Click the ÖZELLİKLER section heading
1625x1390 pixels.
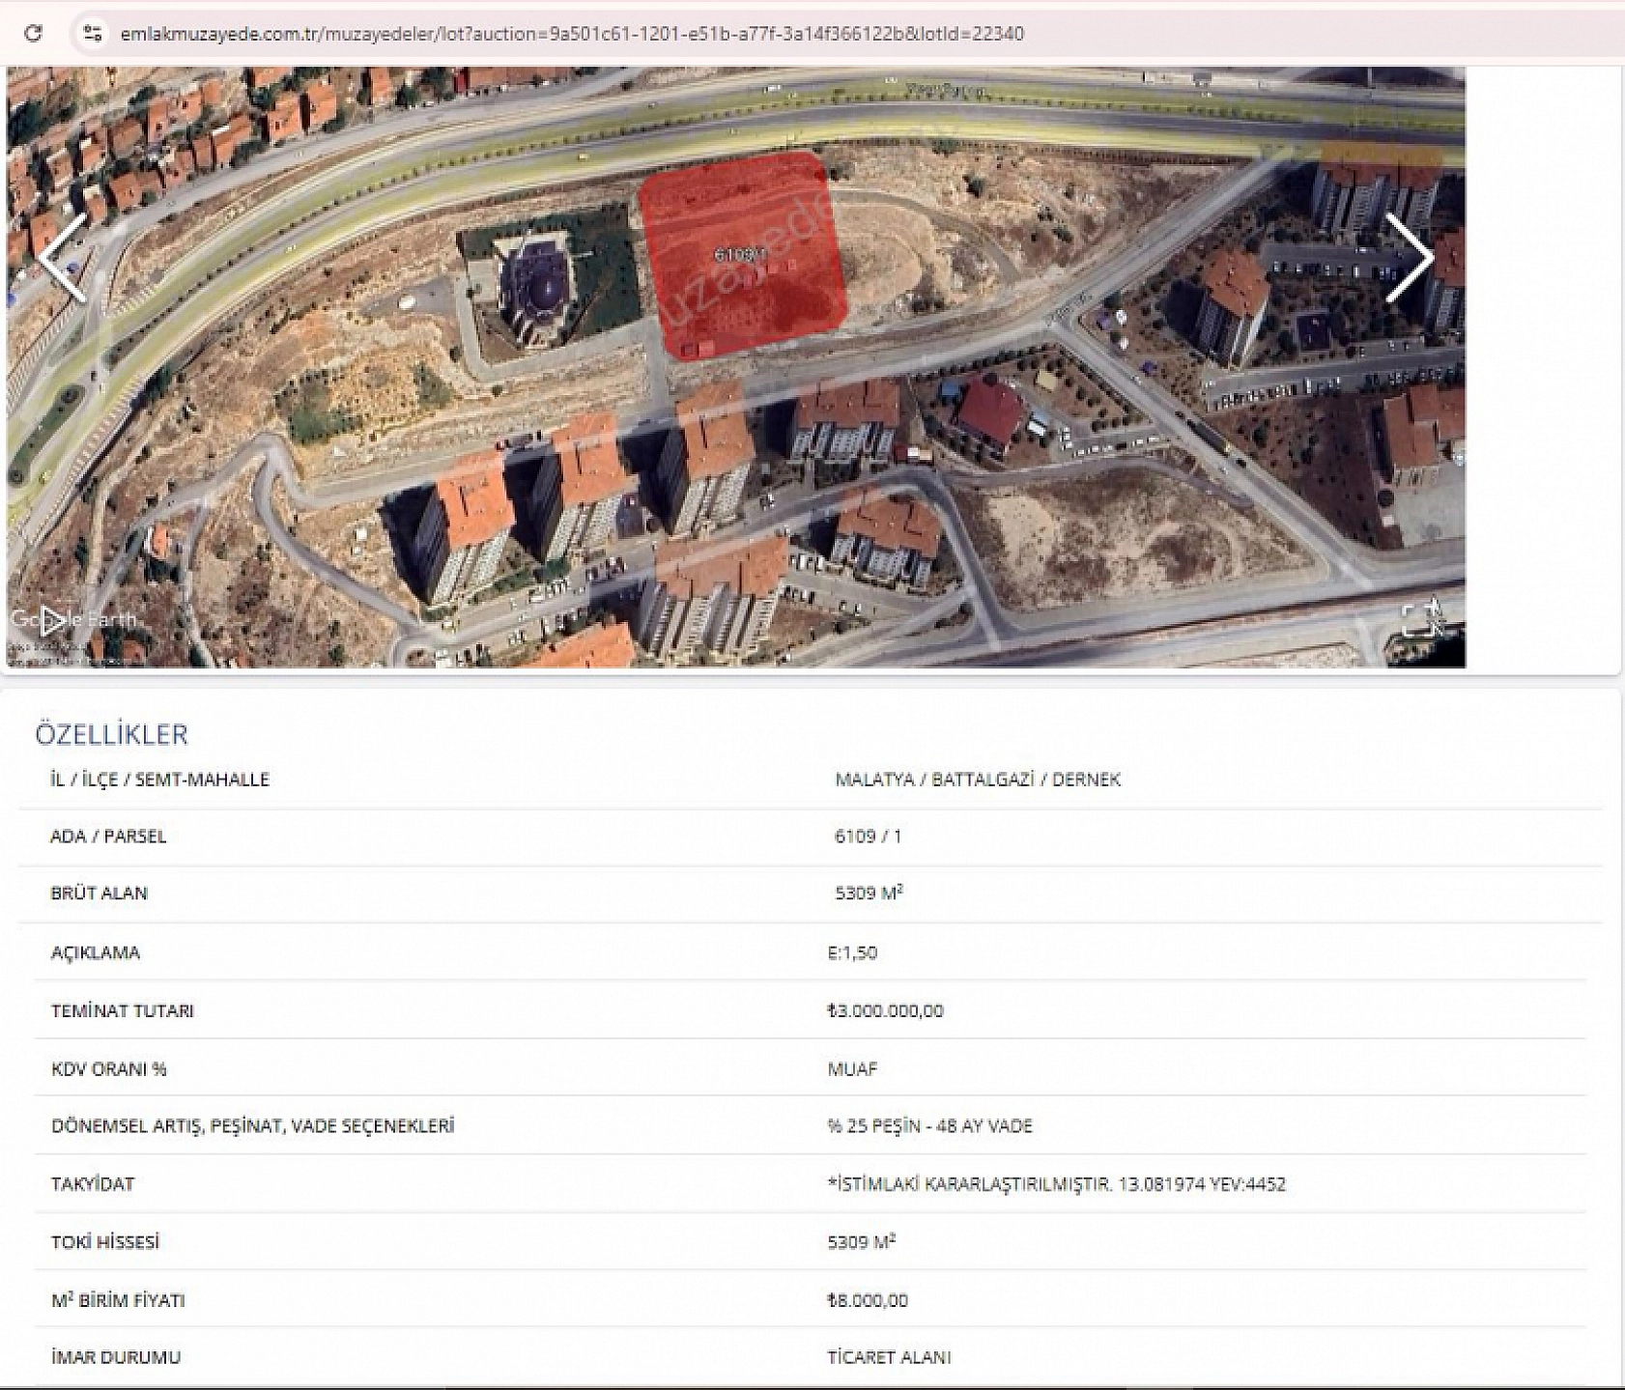(x=111, y=734)
